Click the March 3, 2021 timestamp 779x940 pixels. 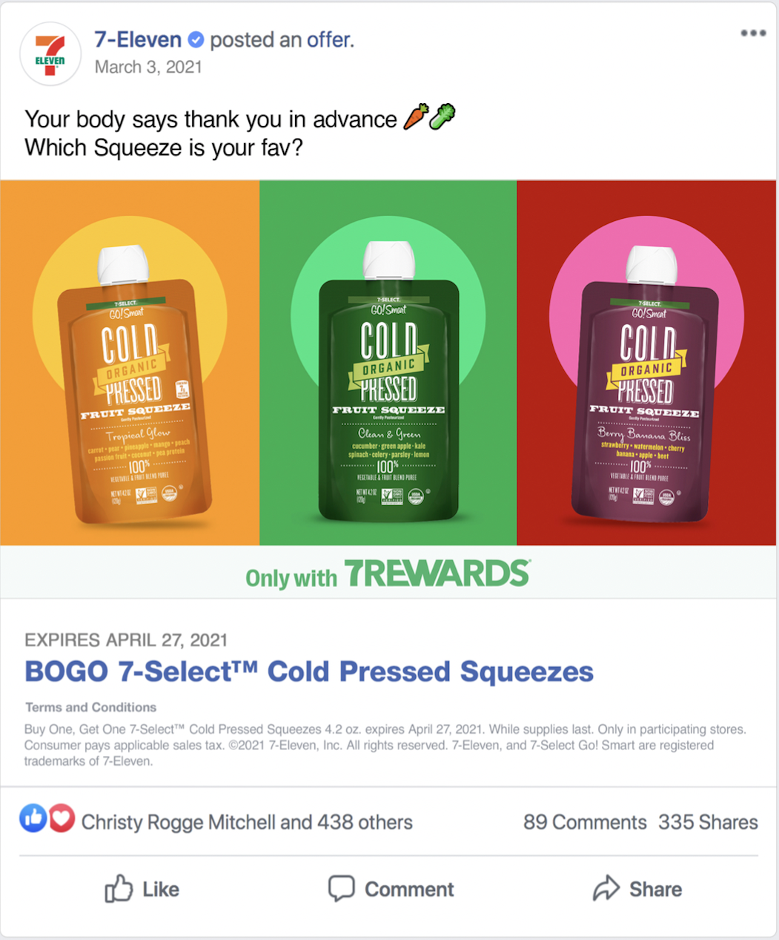click(148, 67)
